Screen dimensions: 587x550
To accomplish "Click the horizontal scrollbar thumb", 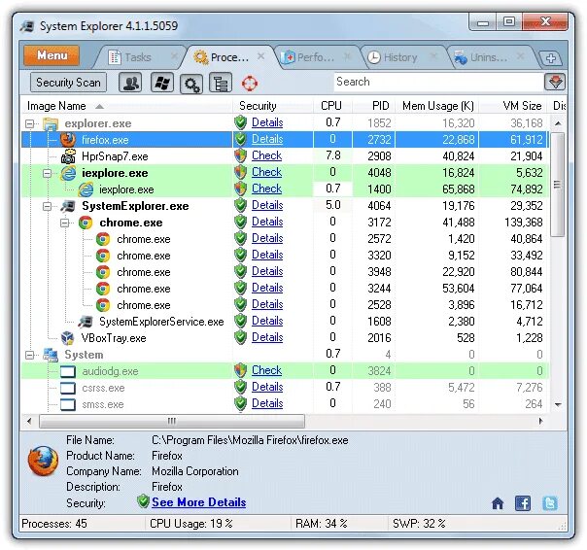I will click(172, 421).
